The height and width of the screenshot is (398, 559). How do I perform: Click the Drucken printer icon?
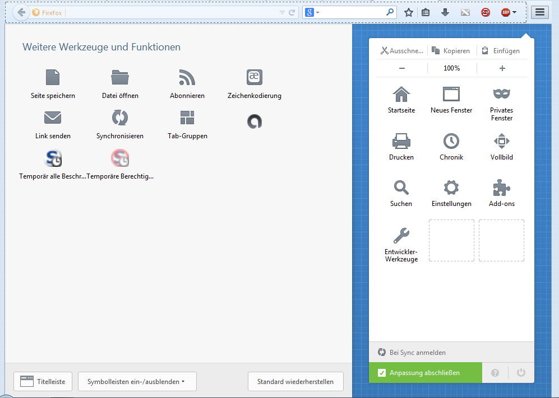point(401,141)
